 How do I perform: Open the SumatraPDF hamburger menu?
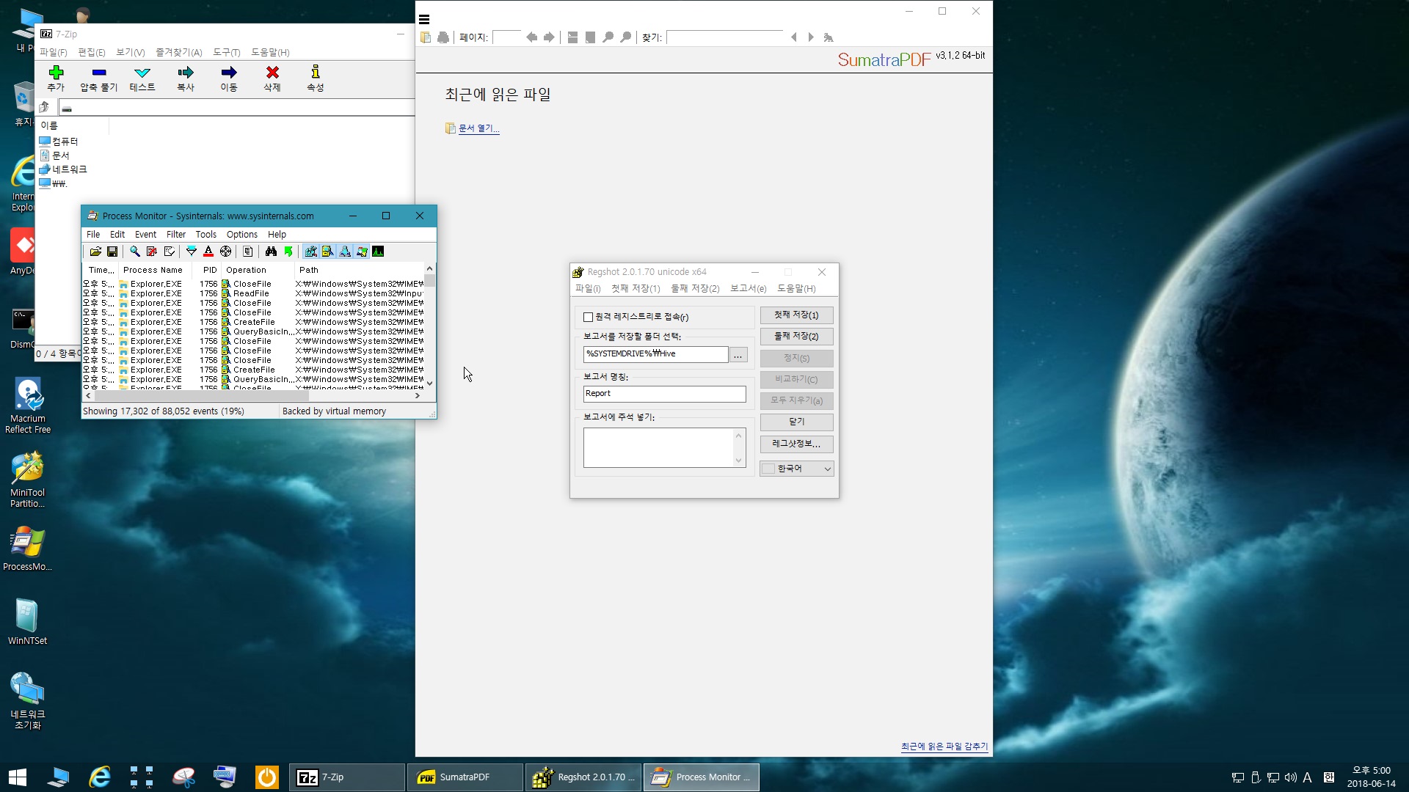coord(424,20)
